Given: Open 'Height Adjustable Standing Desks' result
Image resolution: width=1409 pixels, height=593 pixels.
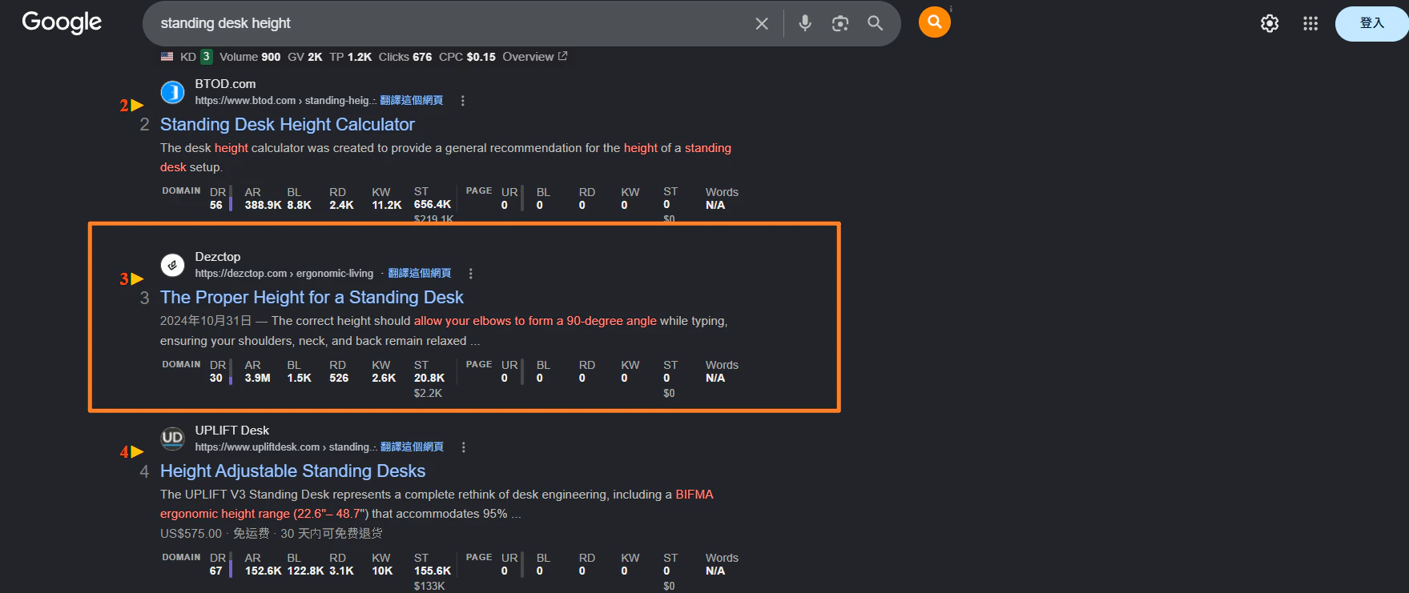Looking at the screenshot, I should tap(292, 471).
